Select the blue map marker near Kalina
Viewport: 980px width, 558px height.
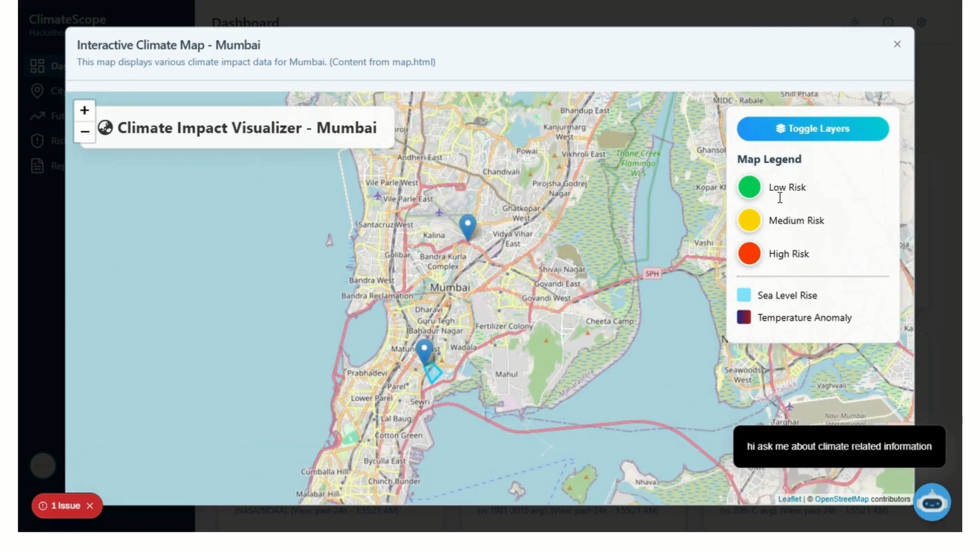tap(468, 227)
